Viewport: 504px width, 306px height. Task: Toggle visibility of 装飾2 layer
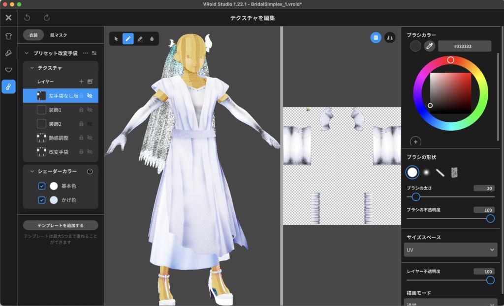90,124
